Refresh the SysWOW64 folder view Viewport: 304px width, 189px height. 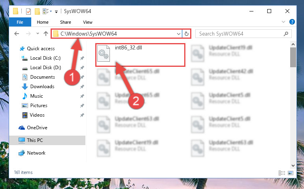coord(187,34)
